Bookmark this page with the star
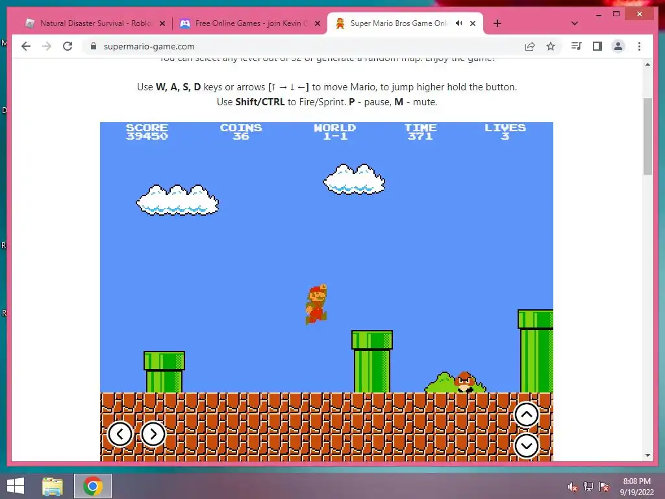665x499 pixels. coord(551,46)
